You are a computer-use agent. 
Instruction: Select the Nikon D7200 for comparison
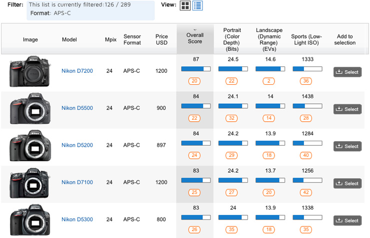point(347,72)
